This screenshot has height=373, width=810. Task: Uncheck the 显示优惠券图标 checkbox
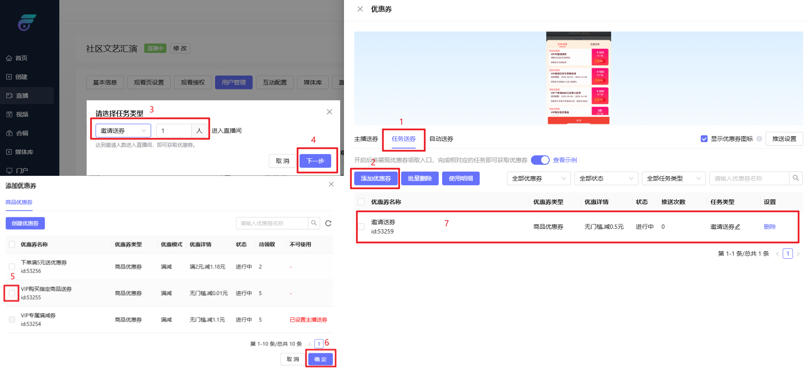point(704,139)
